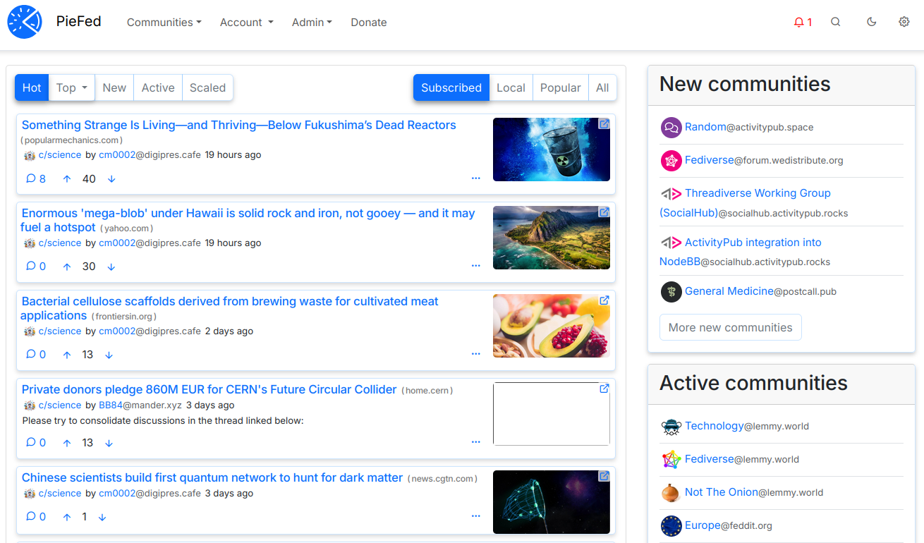Open the quantum network post thumbnail
Image resolution: width=924 pixels, height=543 pixels.
pyautogui.click(x=551, y=502)
